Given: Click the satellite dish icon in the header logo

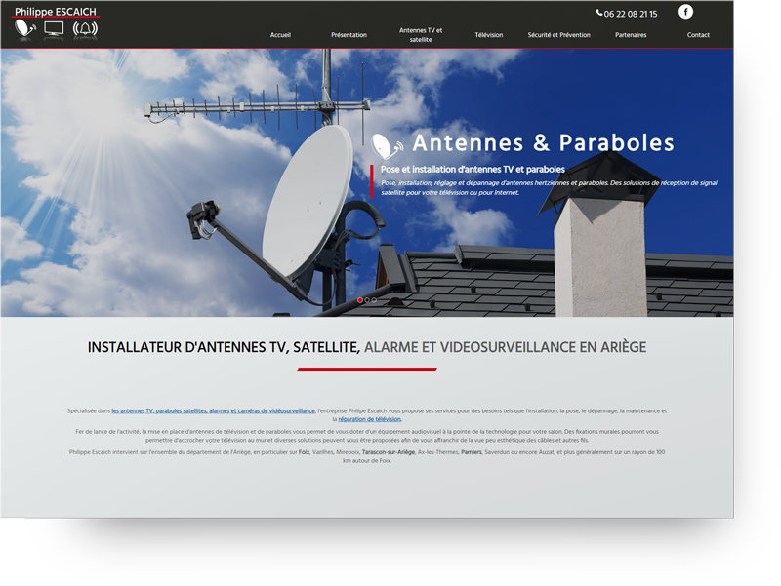Looking at the screenshot, I should pos(24,28).
